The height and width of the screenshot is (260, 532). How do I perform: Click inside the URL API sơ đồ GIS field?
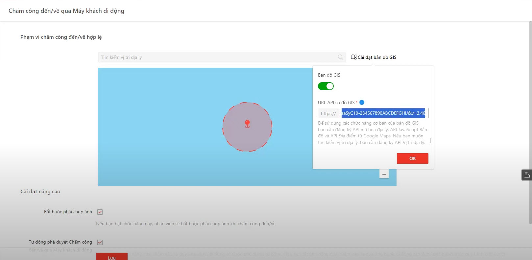pos(383,113)
